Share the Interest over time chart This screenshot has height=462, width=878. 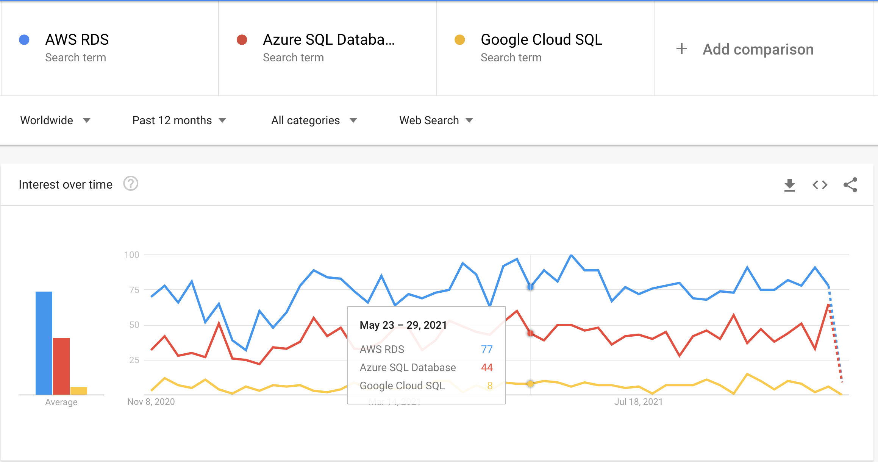click(x=850, y=185)
